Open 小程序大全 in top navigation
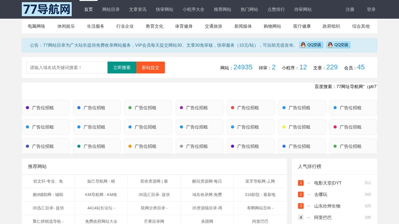399x224 pixels. point(194,9)
